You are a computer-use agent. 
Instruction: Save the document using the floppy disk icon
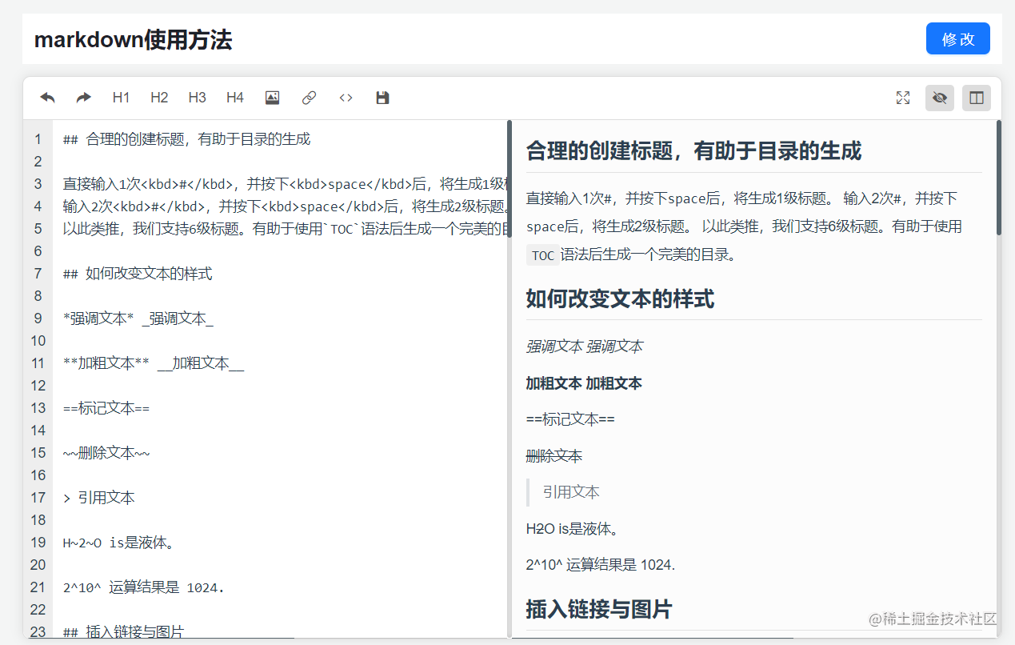(x=382, y=97)
